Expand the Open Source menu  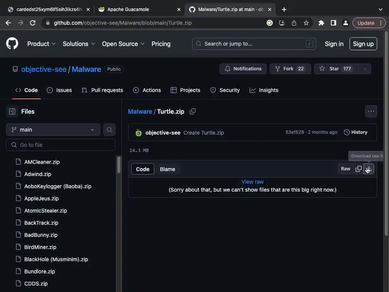(x=123, y=44)
